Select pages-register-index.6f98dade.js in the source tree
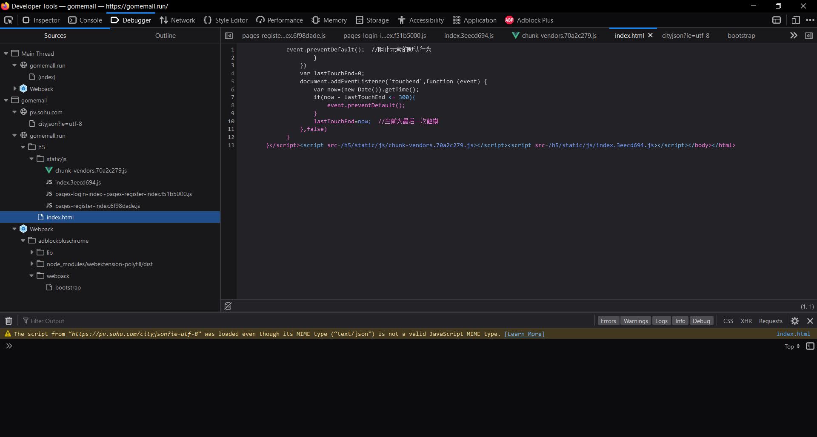This screenshot has height=437, width=817. 97,206
